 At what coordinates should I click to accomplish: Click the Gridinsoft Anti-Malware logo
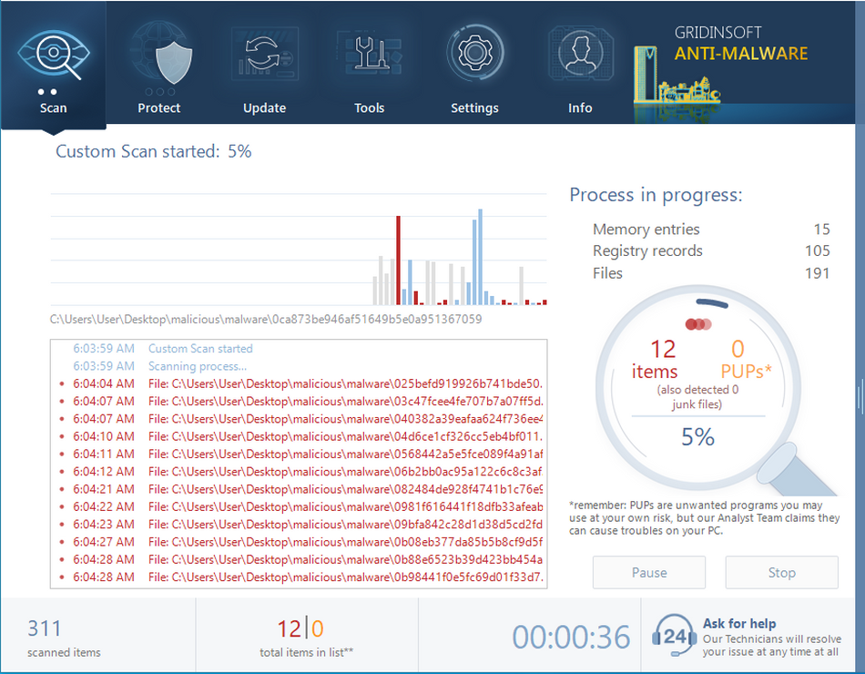pos(739,55)
